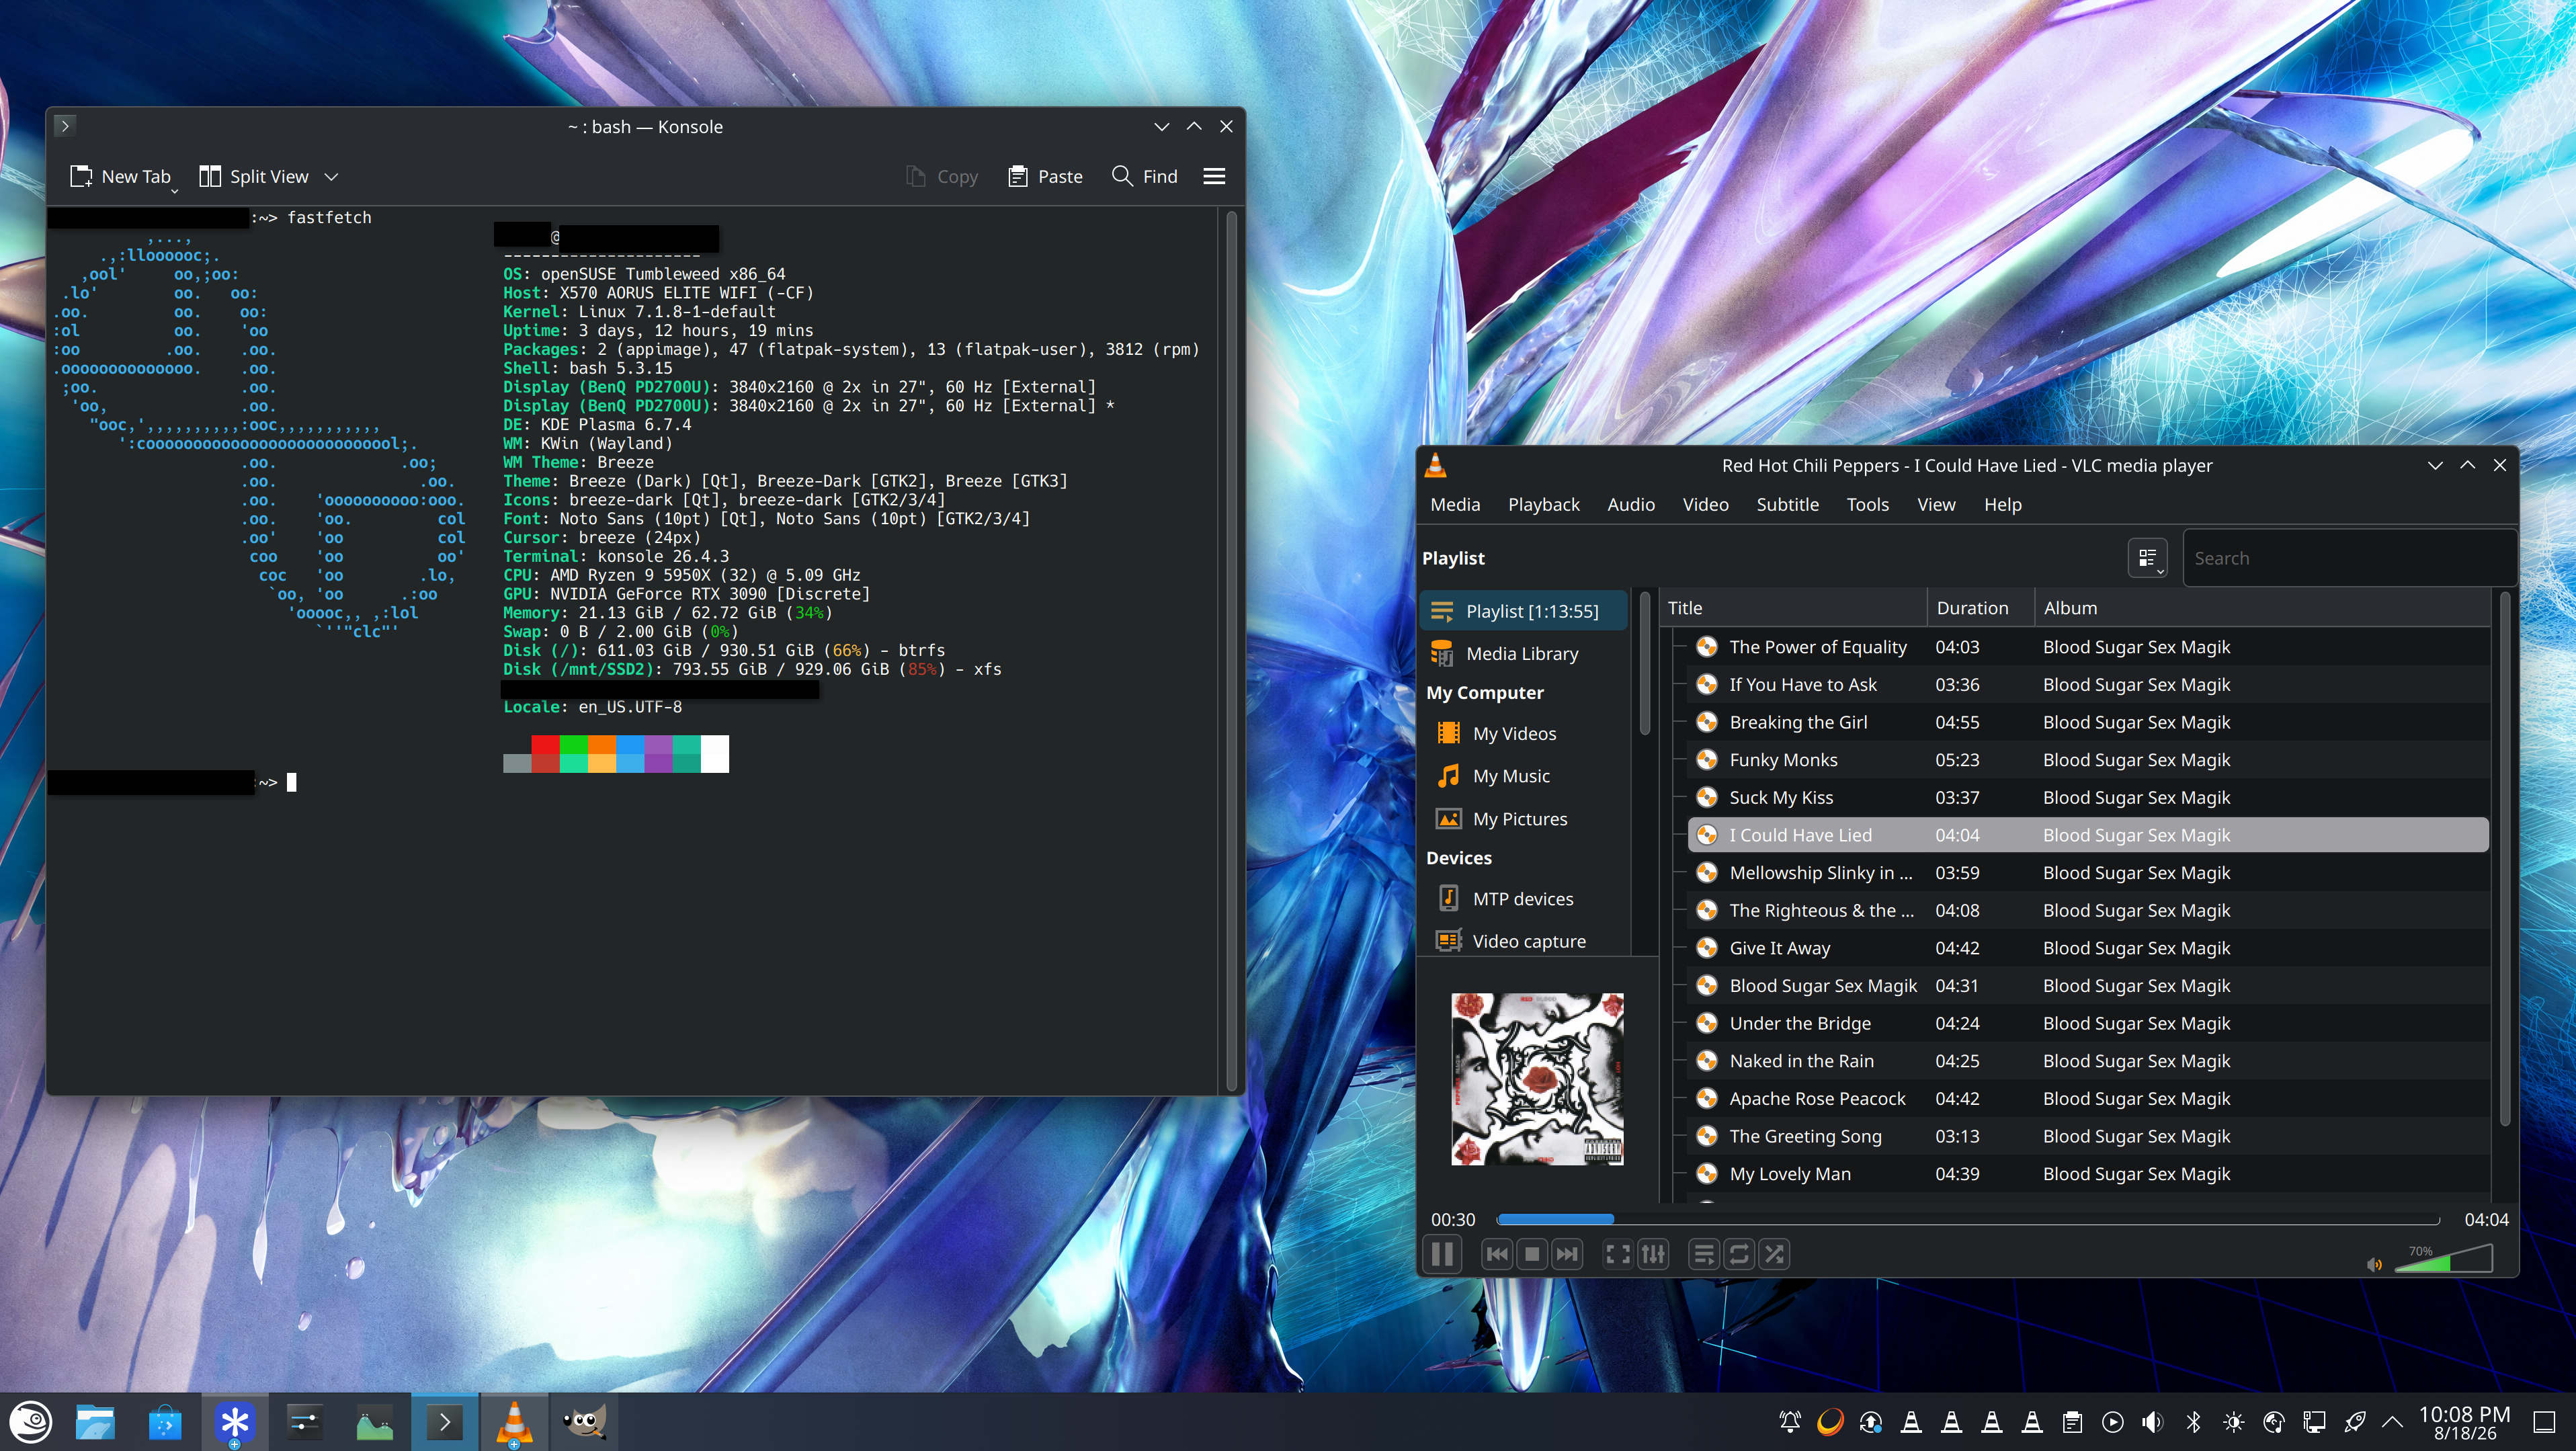The width and height of the screenshot is (2576, 1451).
Task: Select My Pictures in VLC sidebar
Action: pyautogui.click(x=1523, y=819)
